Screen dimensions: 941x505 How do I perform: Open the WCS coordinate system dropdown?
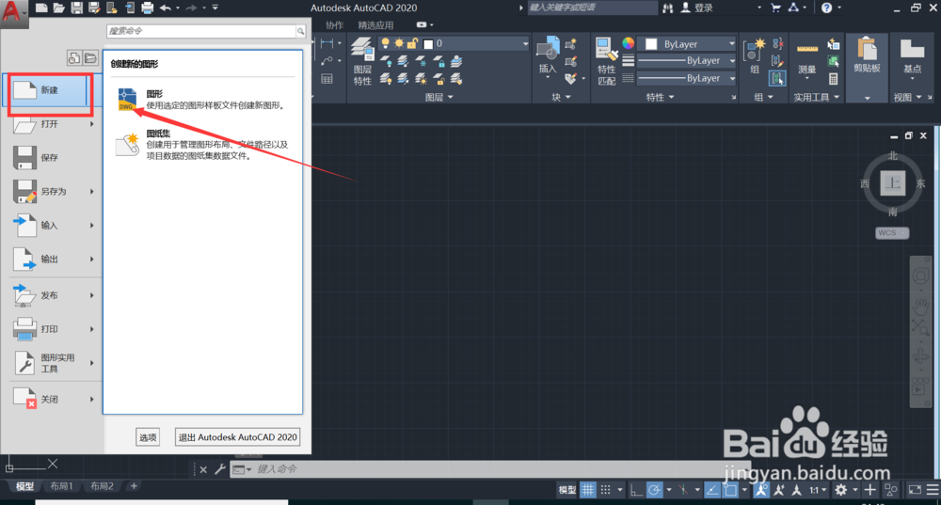click(892, 232)
